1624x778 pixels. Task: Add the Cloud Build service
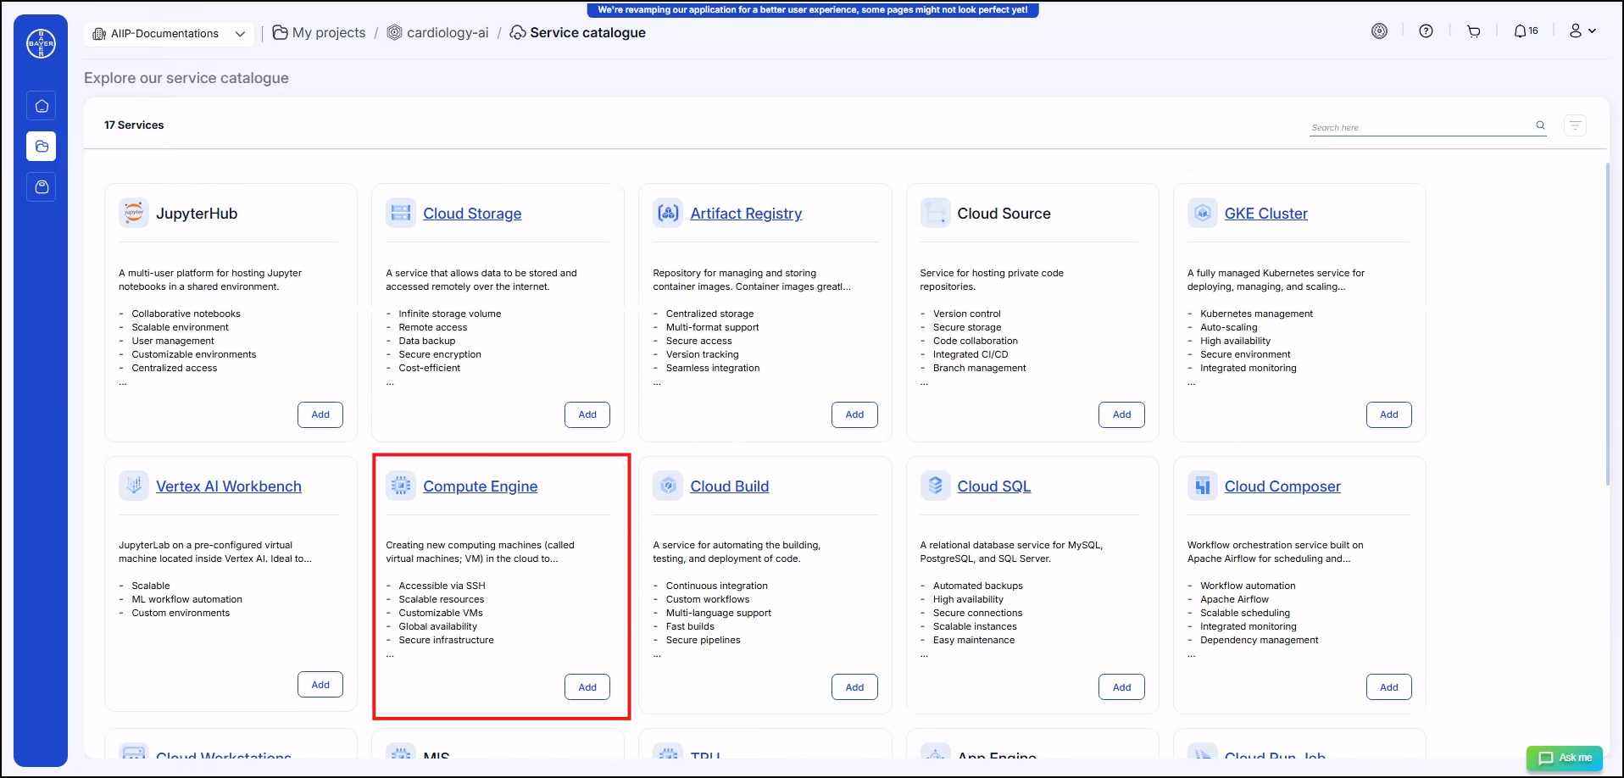[854, 687]
